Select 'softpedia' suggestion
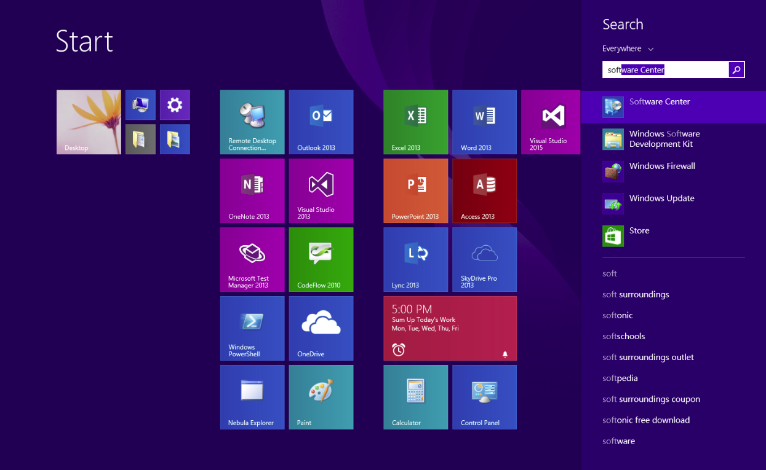 tap(620, 378)
